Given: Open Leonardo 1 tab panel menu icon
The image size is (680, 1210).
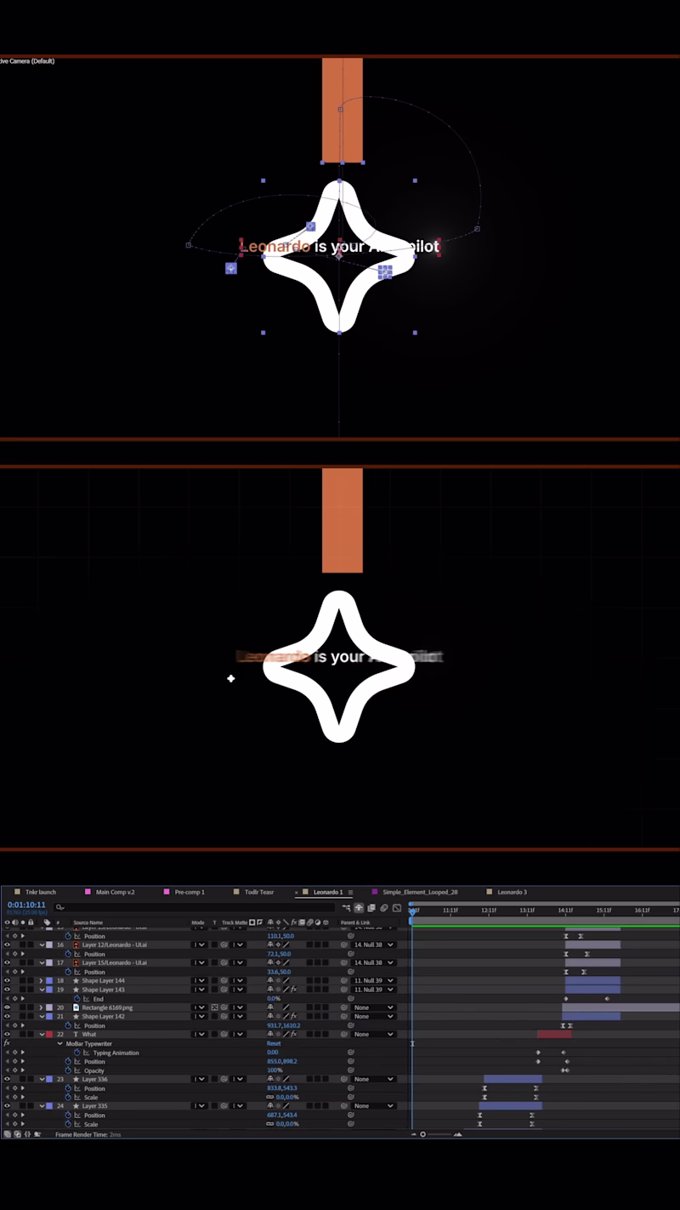Looking at the screenshot, I should pos(350,893).
